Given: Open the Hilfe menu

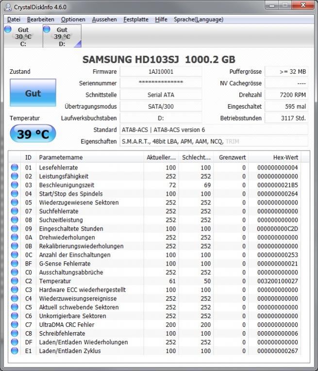Looking at the screenshot, I should click(161, 19).
